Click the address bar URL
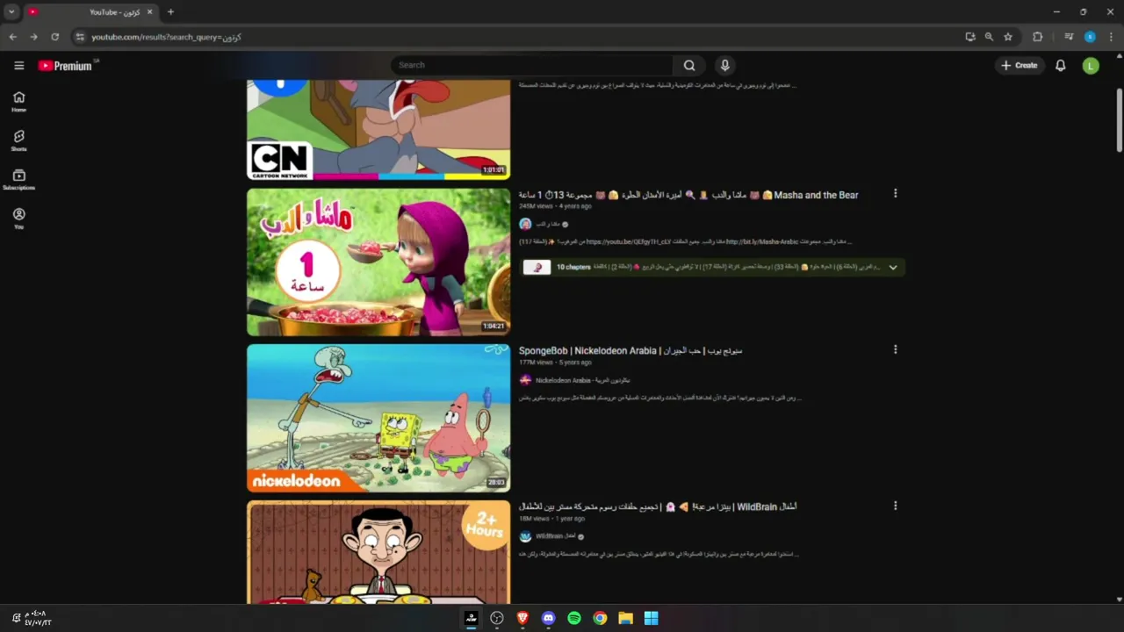Viewport: 1124px width, 632px height. click(x=166, y=37)
